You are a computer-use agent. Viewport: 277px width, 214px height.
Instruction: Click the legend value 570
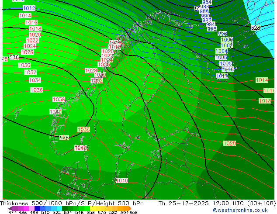(102, 212)
